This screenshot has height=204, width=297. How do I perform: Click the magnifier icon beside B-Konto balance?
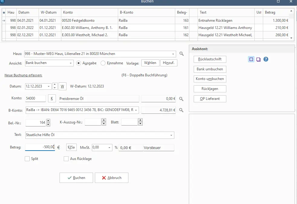point(181,110)
